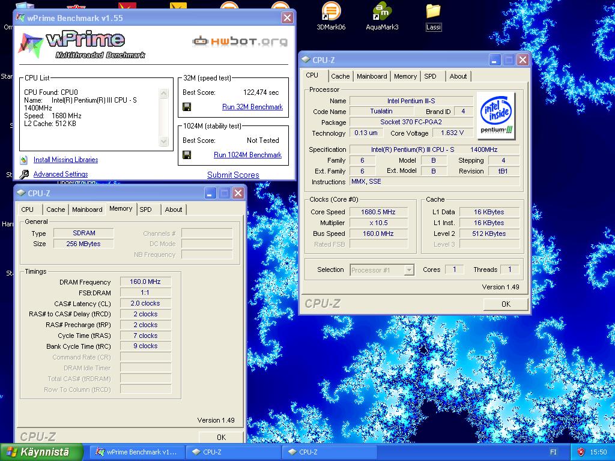Minimize the right CPU-Z window

[x=494, y=60]
